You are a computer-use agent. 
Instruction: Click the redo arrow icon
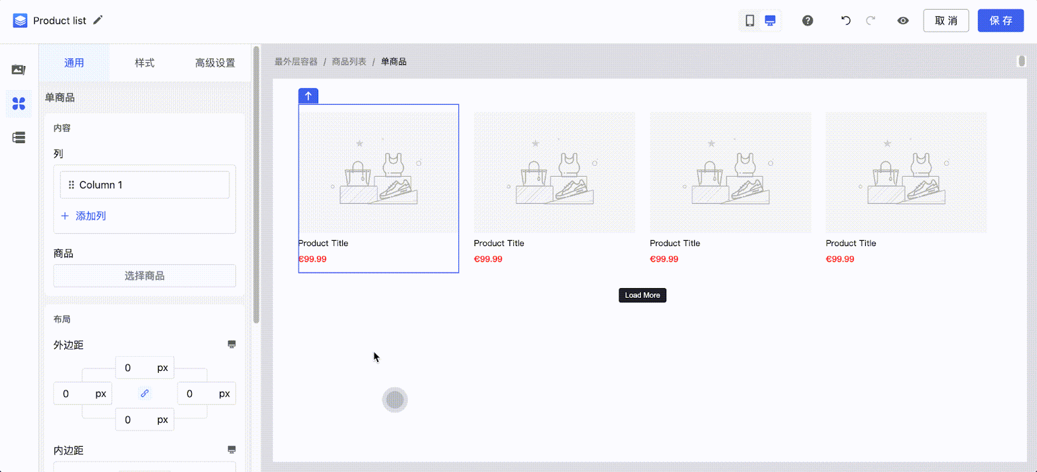870,21
